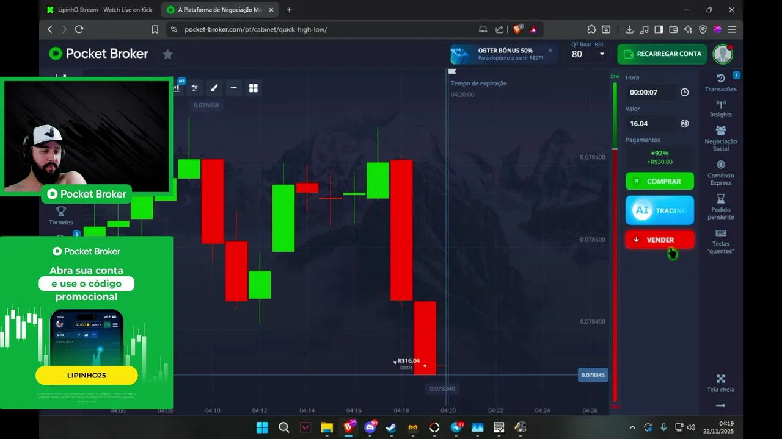This screenshot has height=439, width=782.
Task: Select the drawing brush tool
Action: coord(214,88)
